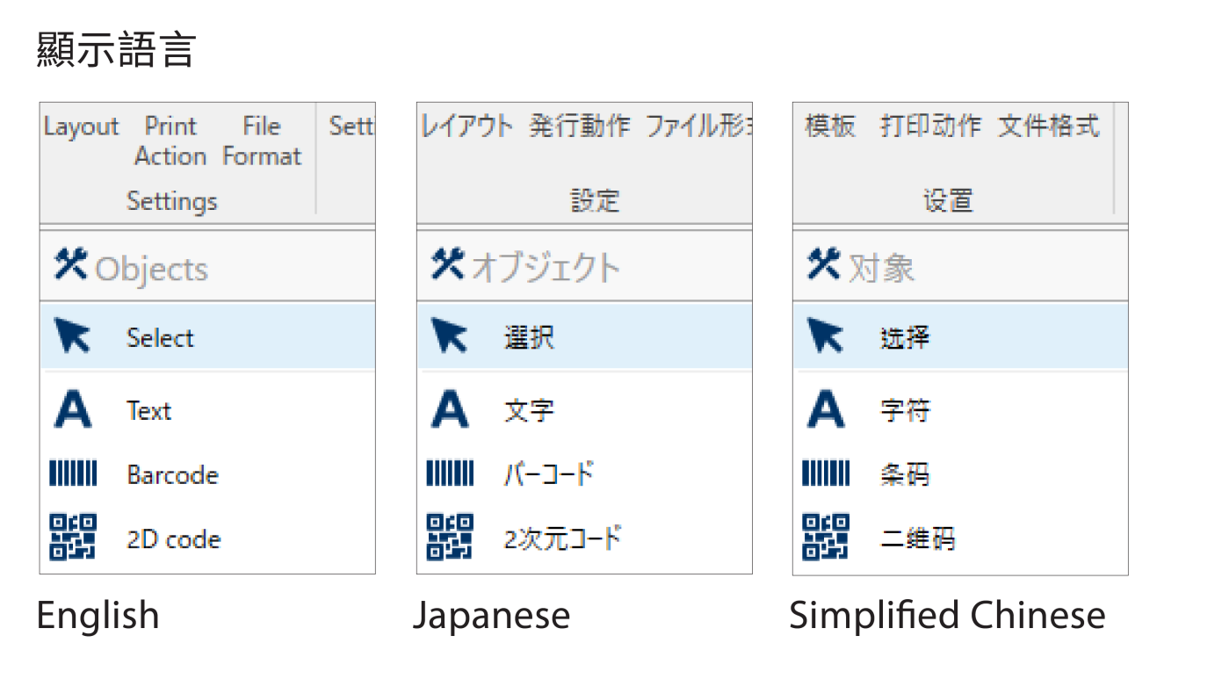Open 発行動作 in Japanese ribbon
1229x679 pixels.
580,126
